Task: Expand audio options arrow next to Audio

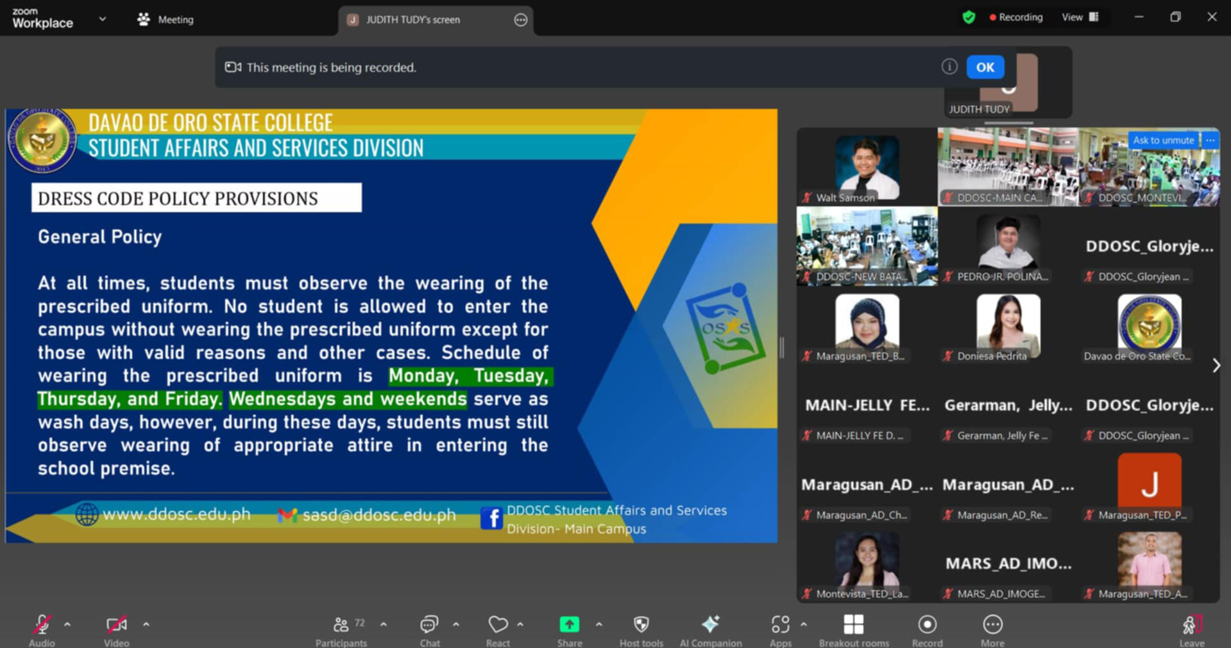Action: [67, 624]
